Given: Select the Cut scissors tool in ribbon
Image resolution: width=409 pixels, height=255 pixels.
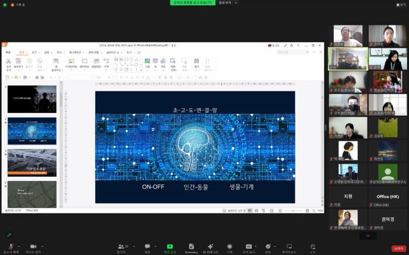Looking at the screenshot, I should click(x=9, y=65).
